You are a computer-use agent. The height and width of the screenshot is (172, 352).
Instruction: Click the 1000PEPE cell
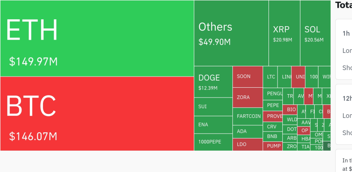tap(213, 142)
